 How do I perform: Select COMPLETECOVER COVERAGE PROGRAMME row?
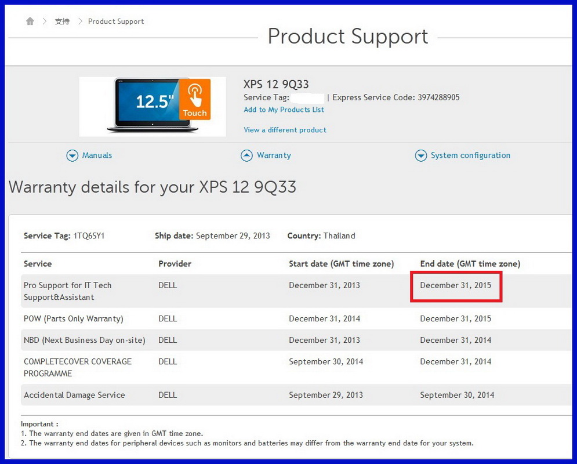point(296,367)
